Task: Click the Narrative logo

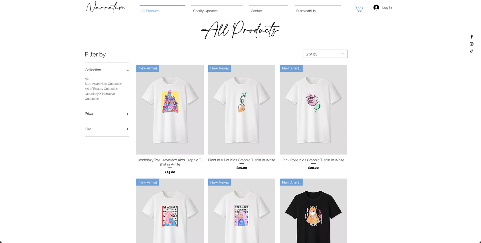Action: click(105, 7)
